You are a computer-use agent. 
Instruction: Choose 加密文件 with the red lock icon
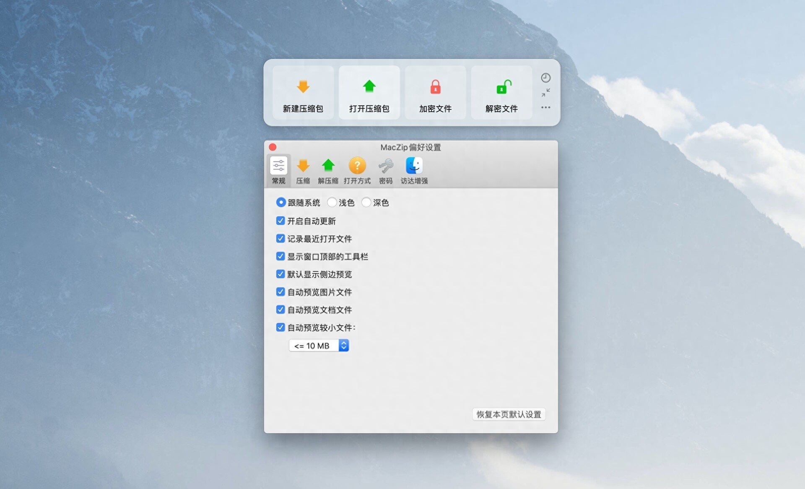click(435, 93)
